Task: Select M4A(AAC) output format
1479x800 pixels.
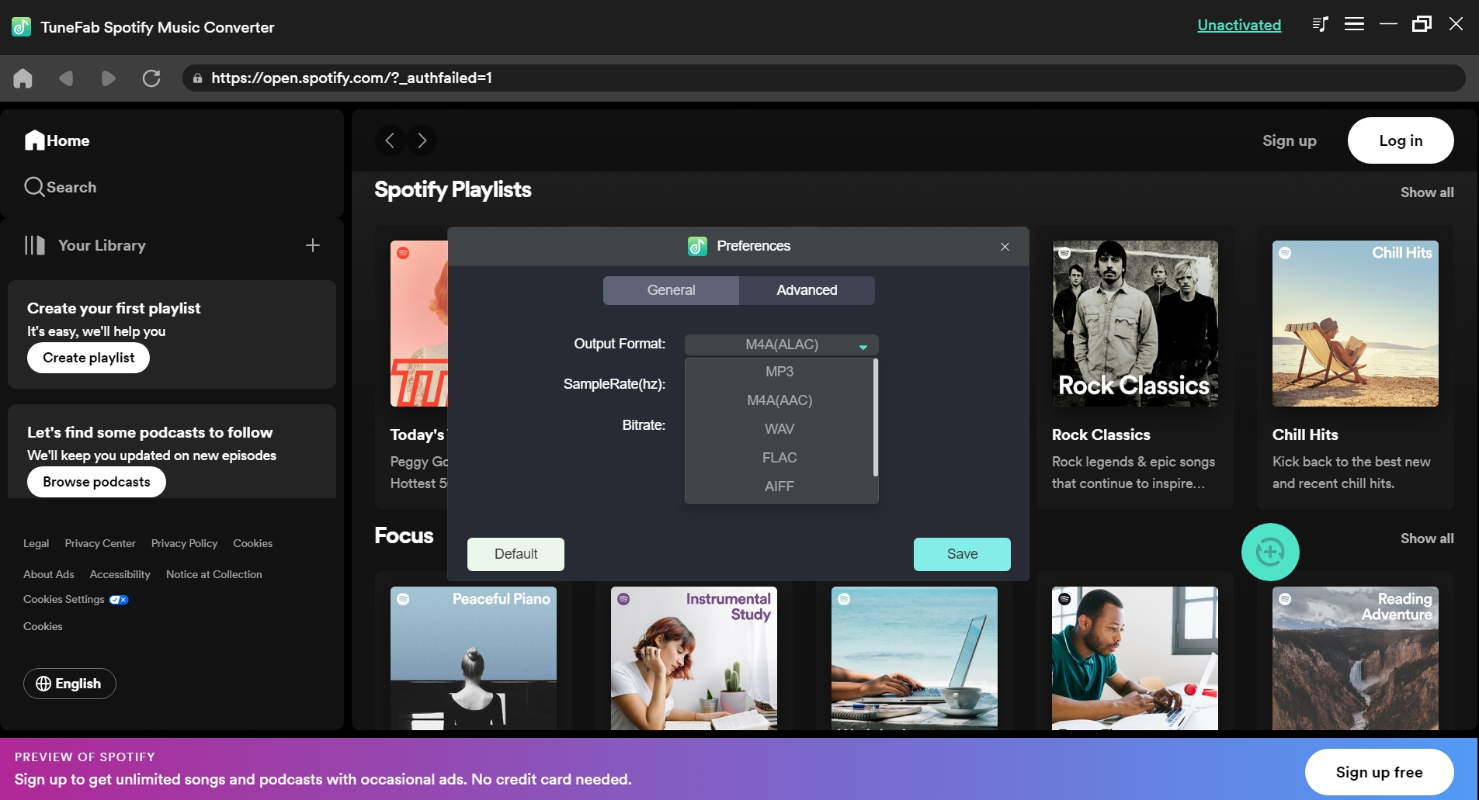Action: click(x=779, y=400)
